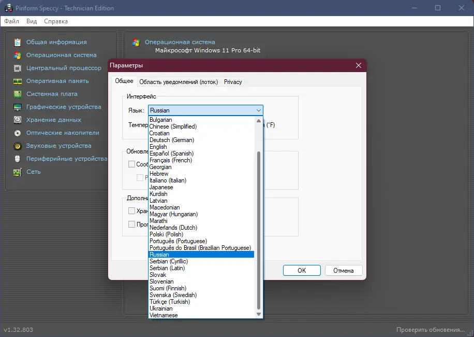The width and height of the screenshot is (474, 337).
Task: Open the Общая информация summary icon
Action: tap(18, 43)
